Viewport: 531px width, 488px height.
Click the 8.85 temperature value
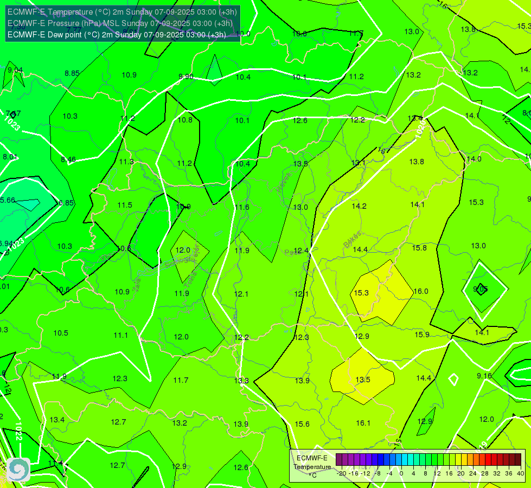click(x=72, y=73)
